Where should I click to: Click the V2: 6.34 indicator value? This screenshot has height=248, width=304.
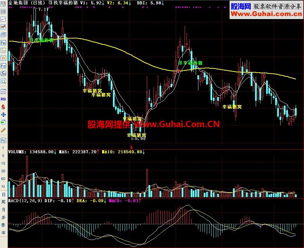pos(119,3)
